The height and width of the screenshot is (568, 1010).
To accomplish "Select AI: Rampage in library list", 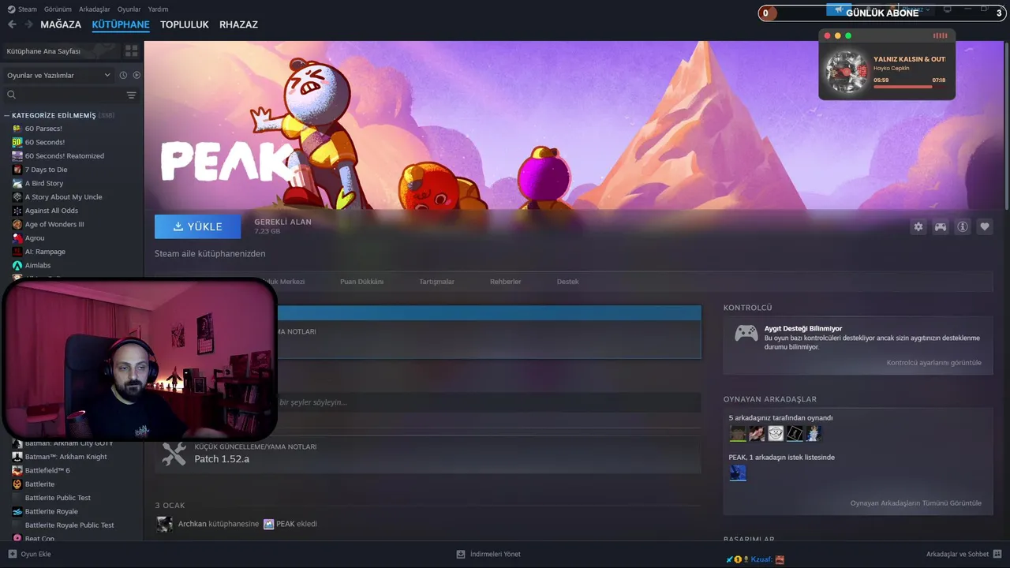I will point(45,252).
